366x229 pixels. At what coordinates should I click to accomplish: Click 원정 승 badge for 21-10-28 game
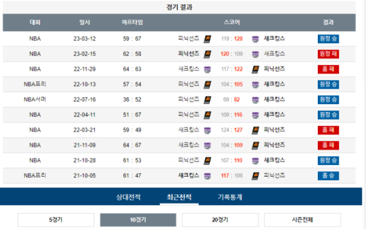(328, 160)
